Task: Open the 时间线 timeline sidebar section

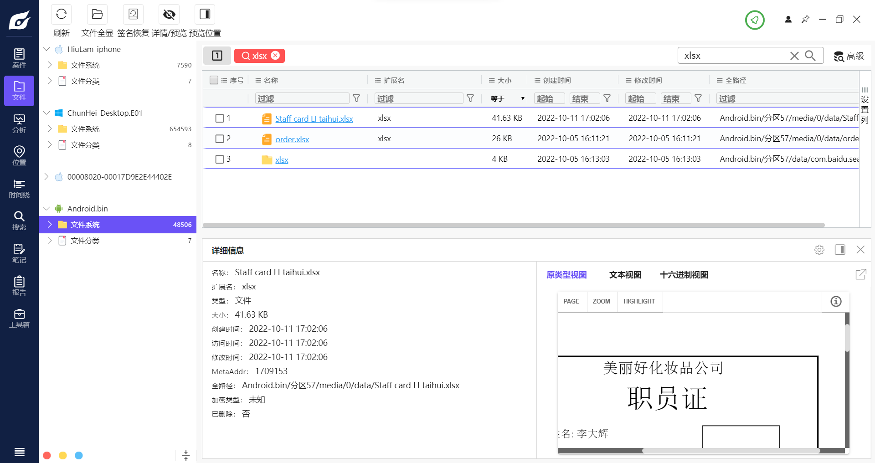Action: coord(19,188)
